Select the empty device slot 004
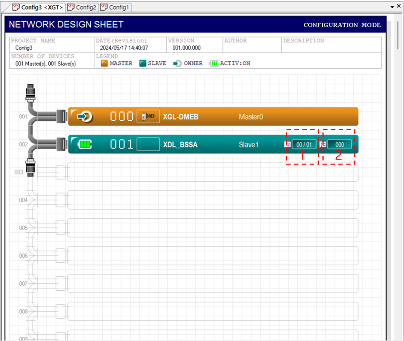Image resolution: width=404 pixels, height=341 pixels. click(213, 200)
